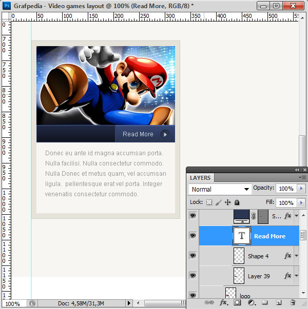Click the ruler origin corner box

[x=6, y=16]
